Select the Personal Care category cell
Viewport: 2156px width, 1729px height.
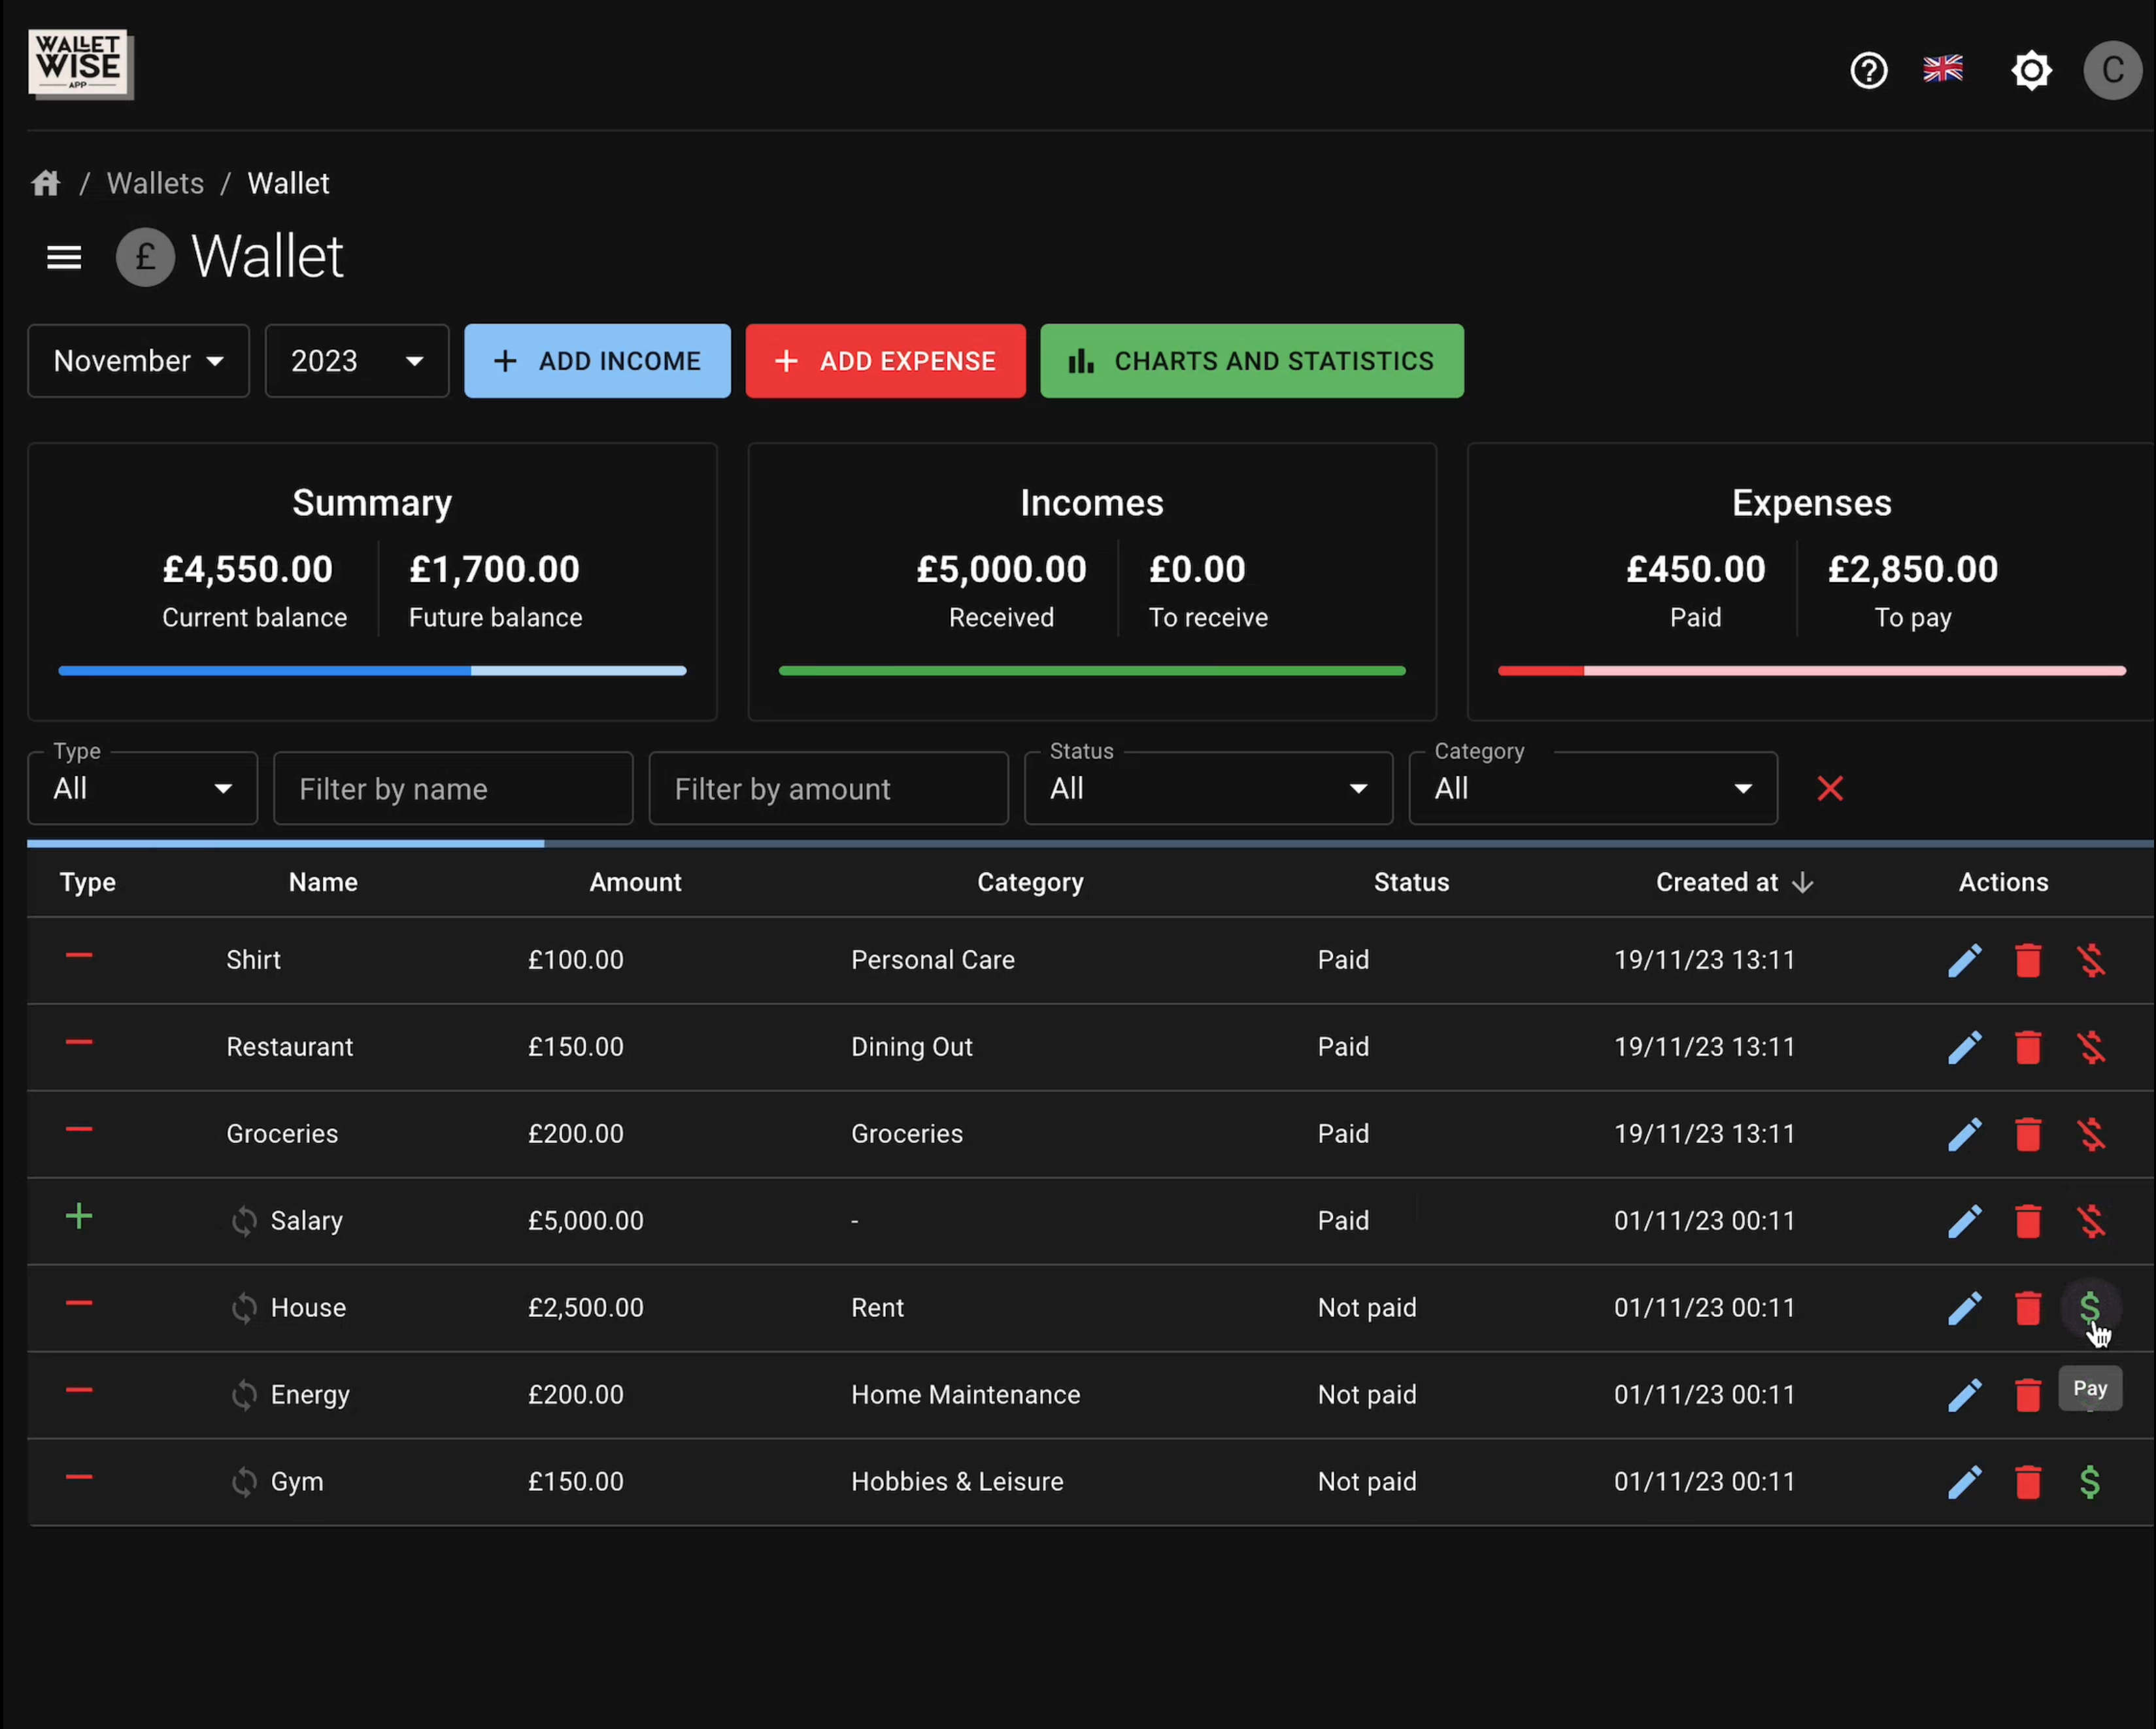(932, 961)
